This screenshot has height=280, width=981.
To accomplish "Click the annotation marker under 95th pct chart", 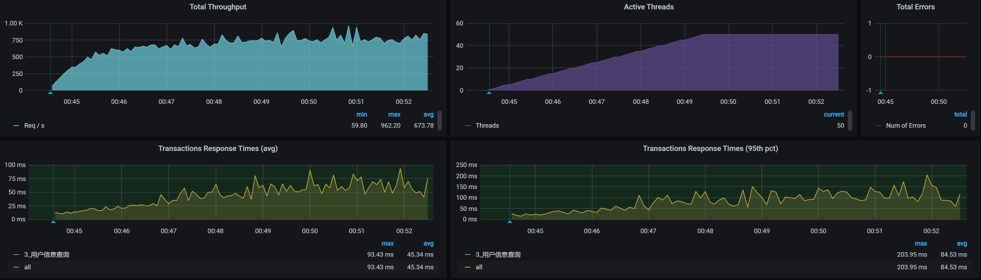I will coord(510,222).
